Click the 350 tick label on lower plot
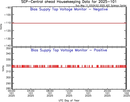Viewport: 130px width, 102px height. click(9, 48)
